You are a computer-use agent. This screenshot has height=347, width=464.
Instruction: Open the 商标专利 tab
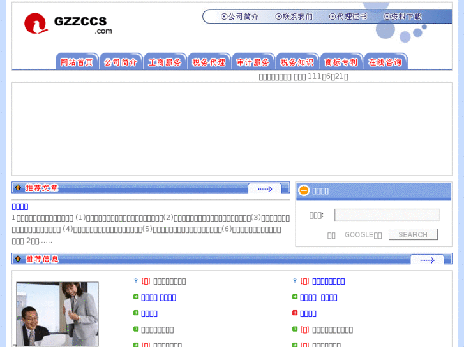tap(341, 61)
